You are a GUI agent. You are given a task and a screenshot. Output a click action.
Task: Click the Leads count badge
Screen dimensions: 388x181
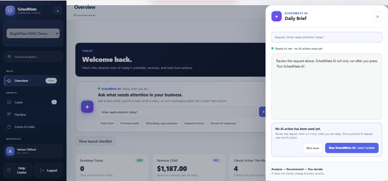click(54, 102)
